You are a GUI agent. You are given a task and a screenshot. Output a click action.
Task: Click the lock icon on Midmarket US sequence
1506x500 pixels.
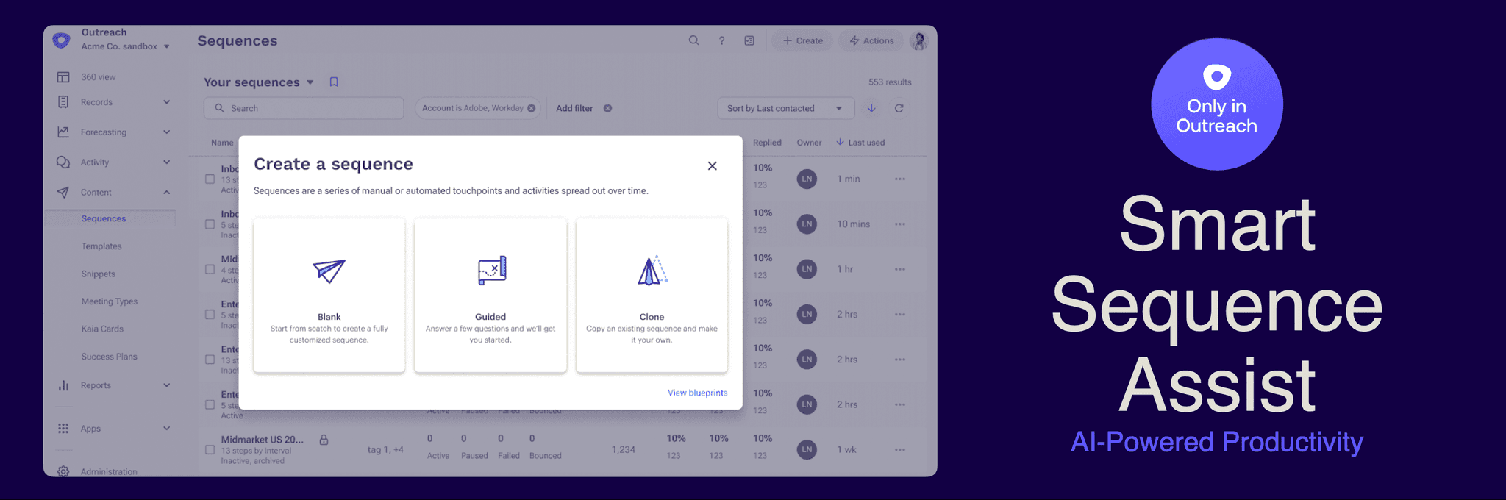324,440
